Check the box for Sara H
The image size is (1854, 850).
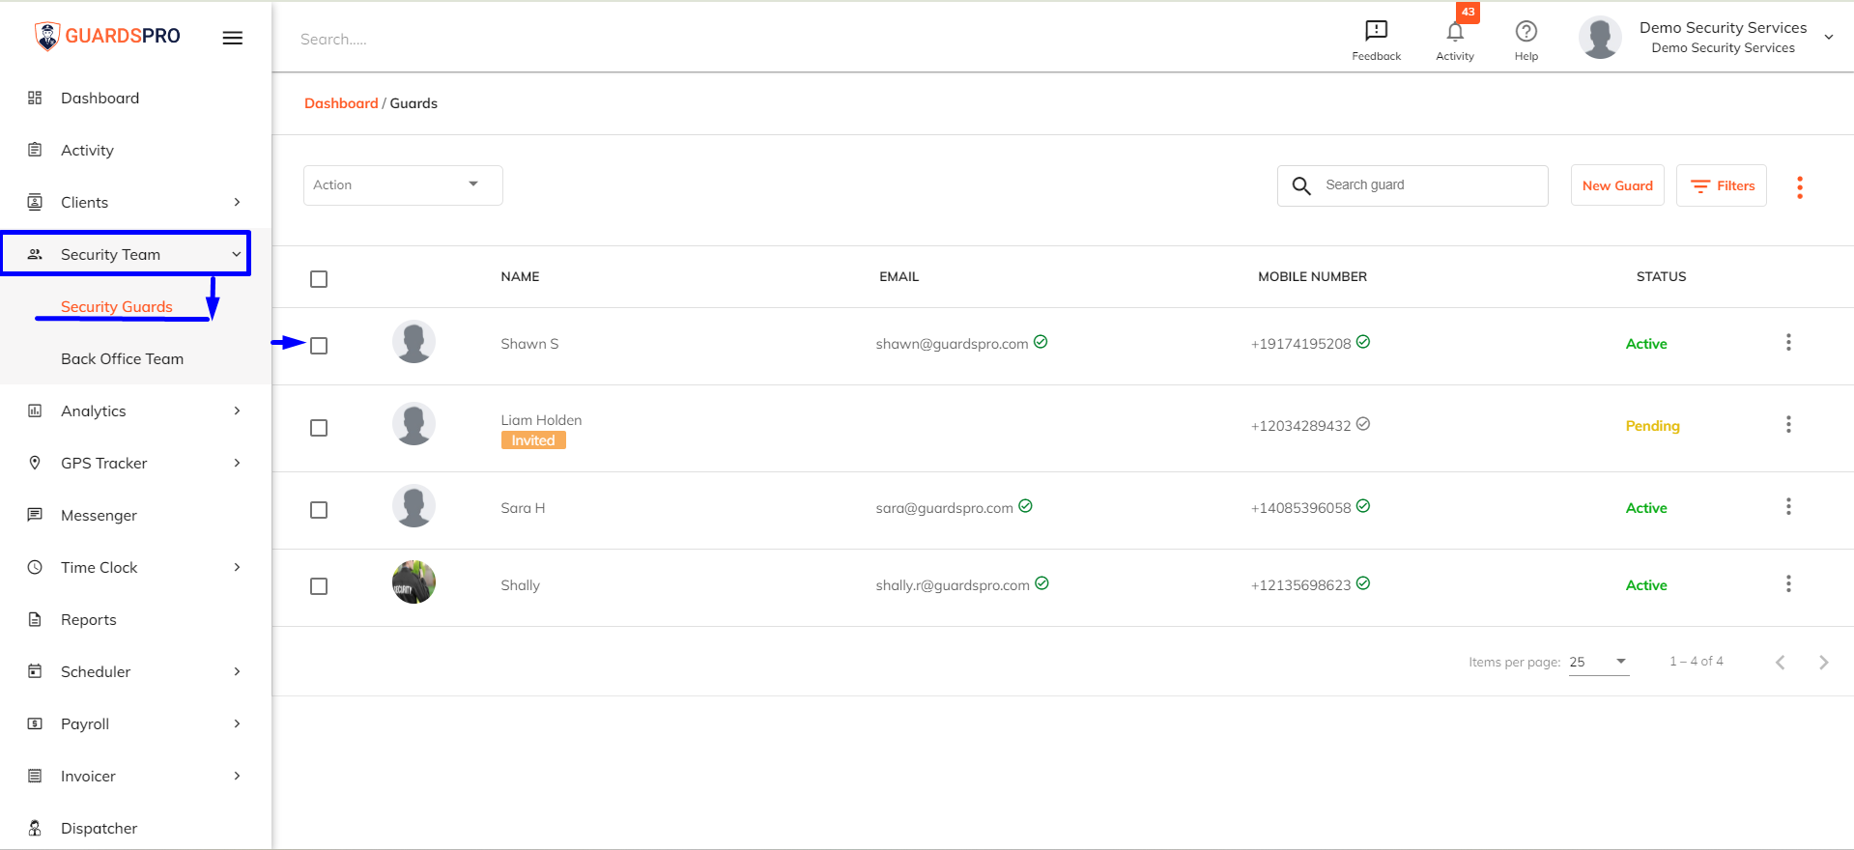click(319, 510)
